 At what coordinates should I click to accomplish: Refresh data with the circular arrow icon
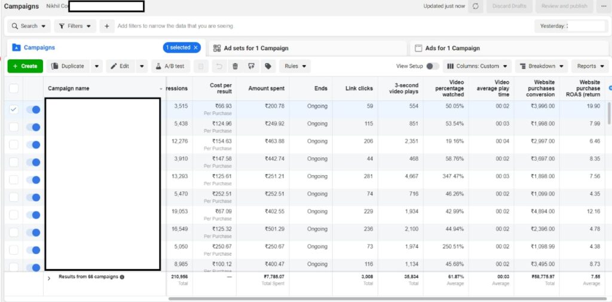pos(475,6)
